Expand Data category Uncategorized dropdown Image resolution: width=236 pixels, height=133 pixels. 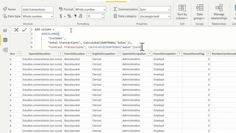coord(169,16)
